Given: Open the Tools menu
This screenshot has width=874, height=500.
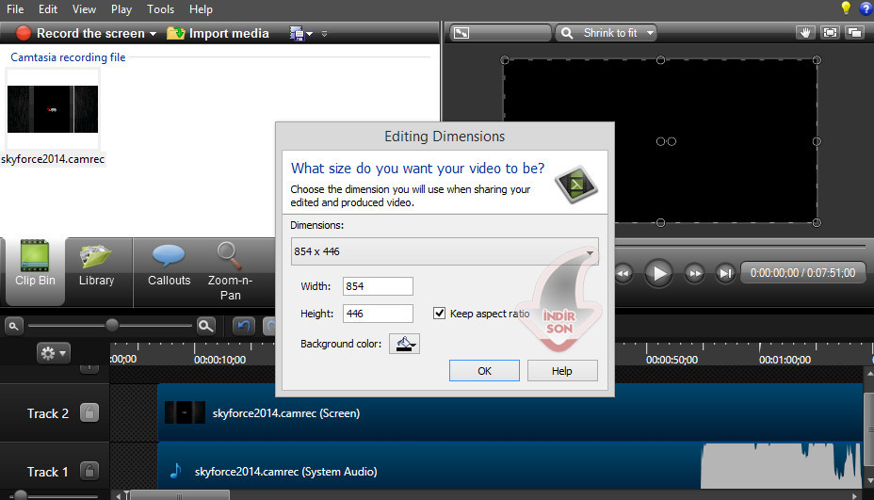Looking at the screenshot, I should click(x=160, y=8).
